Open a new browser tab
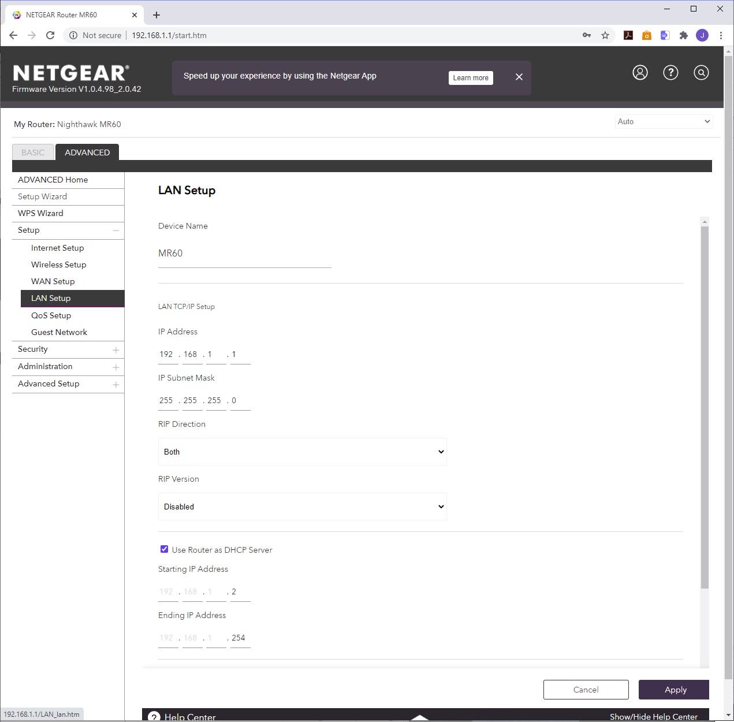Image resolution: width=734 pixels, height=722 pixels. click(157, 15)
